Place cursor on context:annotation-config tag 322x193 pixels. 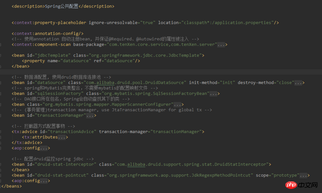tap(47, 33)
